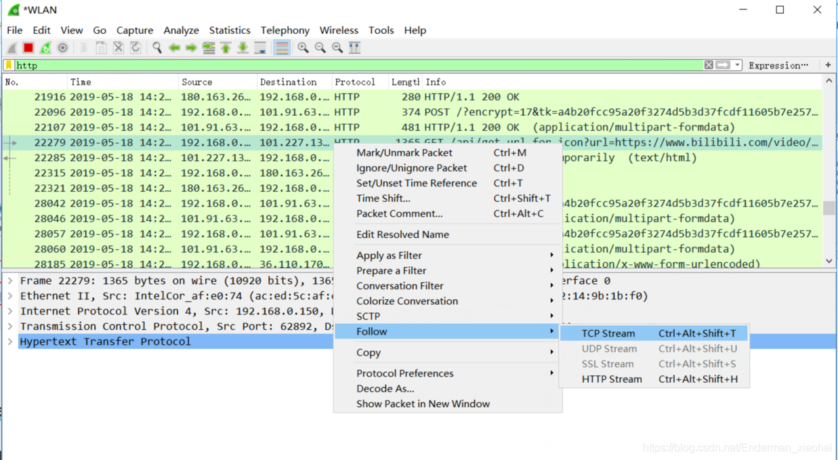This screenshot has width=838, height=460.
Task: Toggle packet list colorization
Action: pos(282,48)
